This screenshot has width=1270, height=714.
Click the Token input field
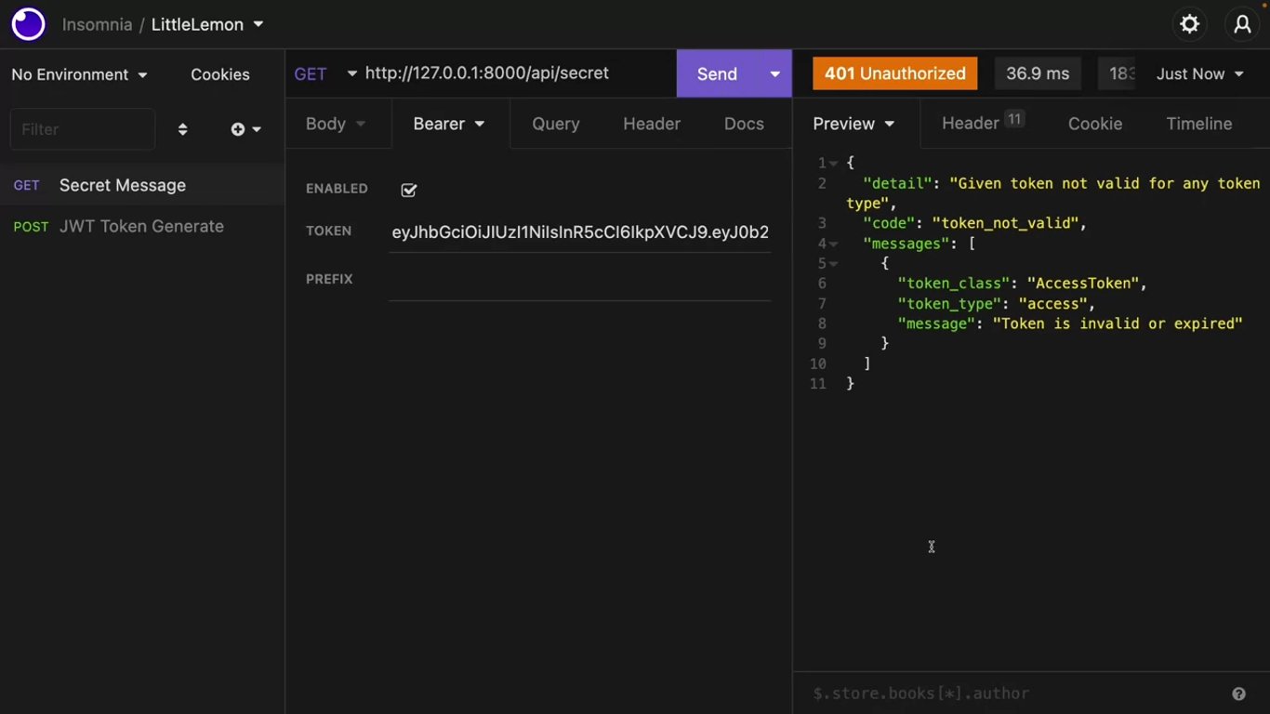pos(579,232)
